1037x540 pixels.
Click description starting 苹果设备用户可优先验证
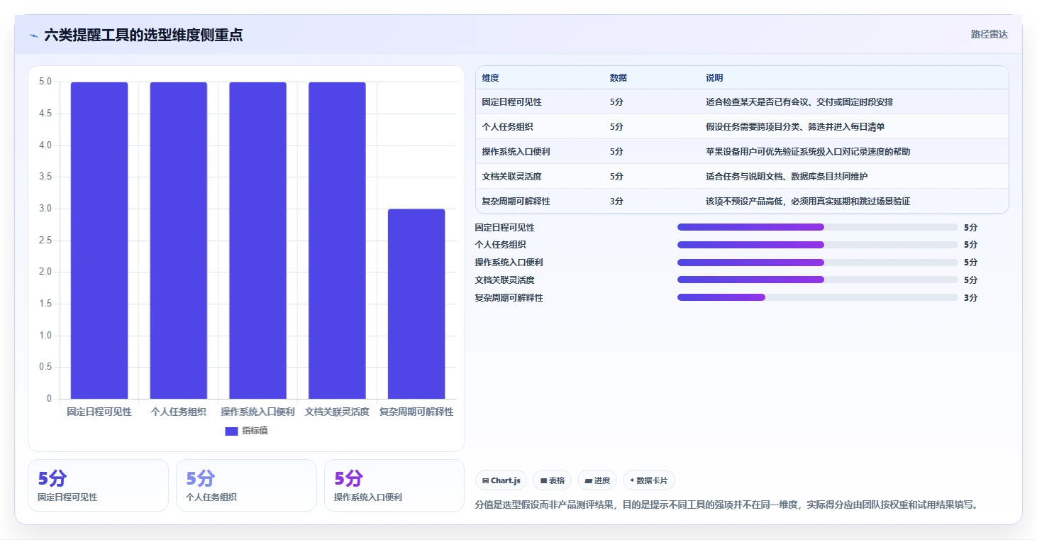pyautogui.click(x=808, y=152)
